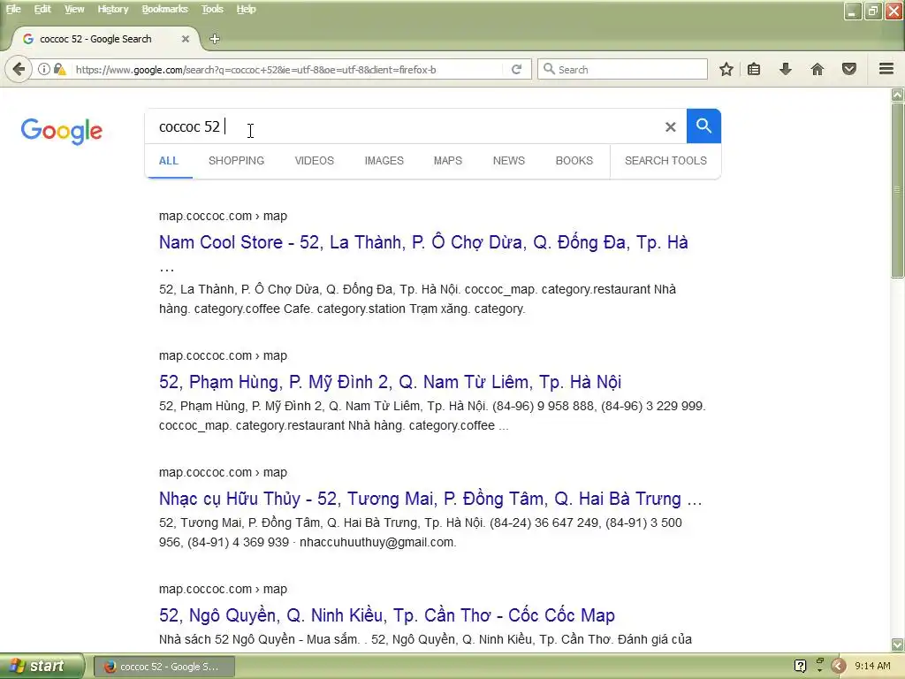Viewport: 905px width, 679px height.
Task: Open SEARCH TOOLS options
Action: (665, 161)
